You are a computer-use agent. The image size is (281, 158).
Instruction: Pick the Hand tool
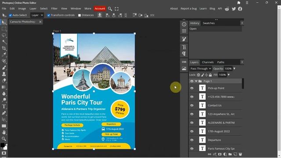click(4, 133)
